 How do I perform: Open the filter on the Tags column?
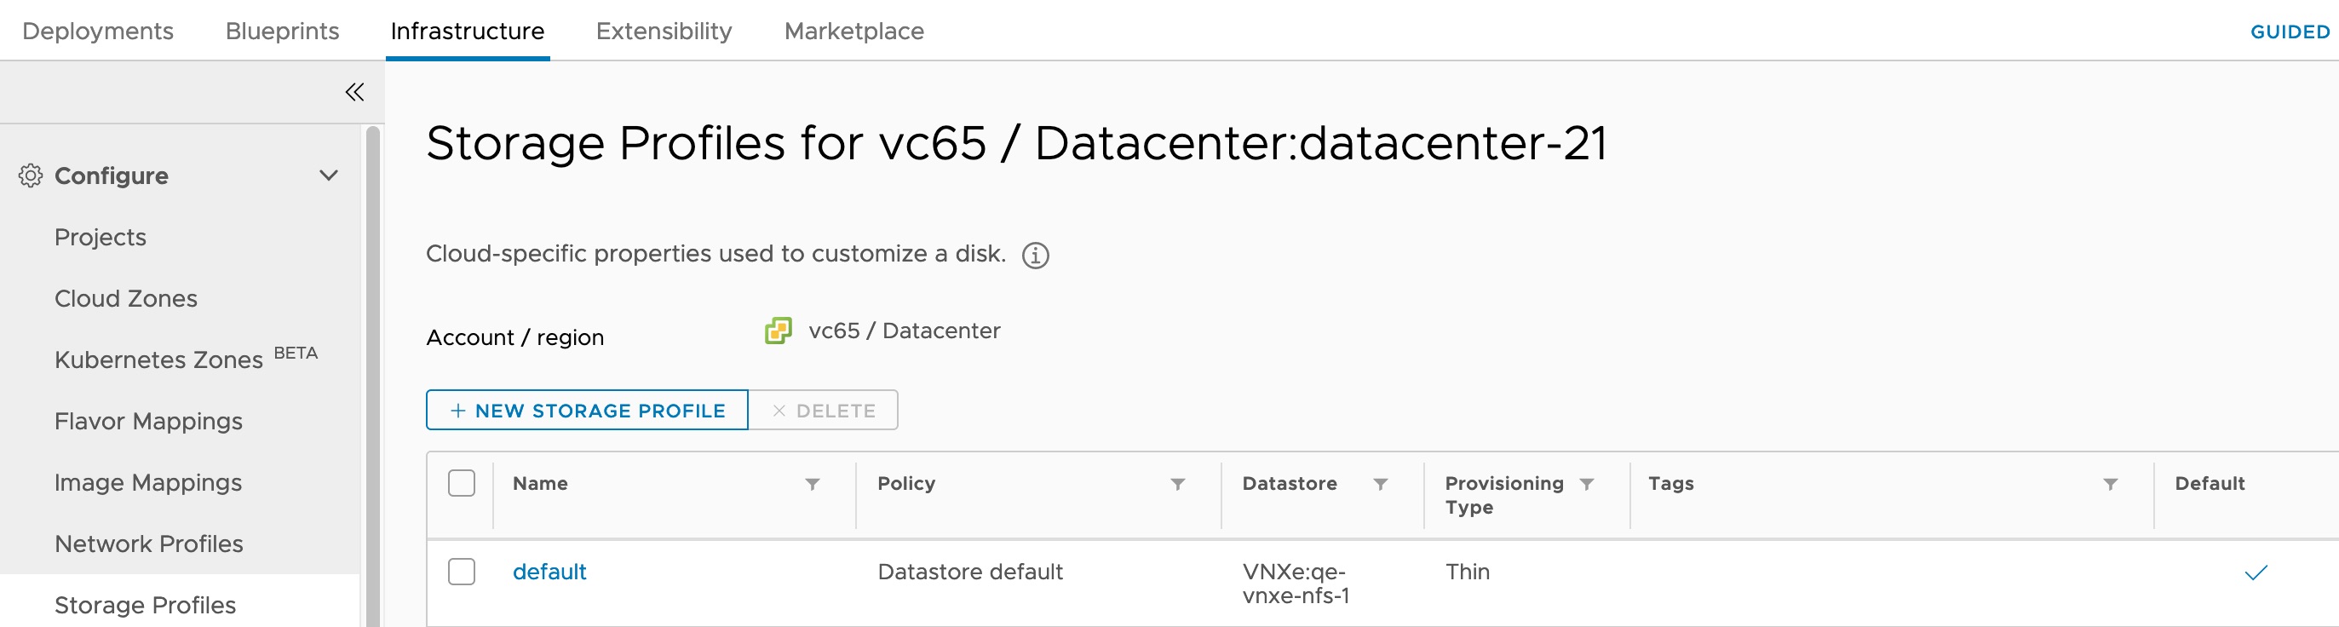point(2111,485)
